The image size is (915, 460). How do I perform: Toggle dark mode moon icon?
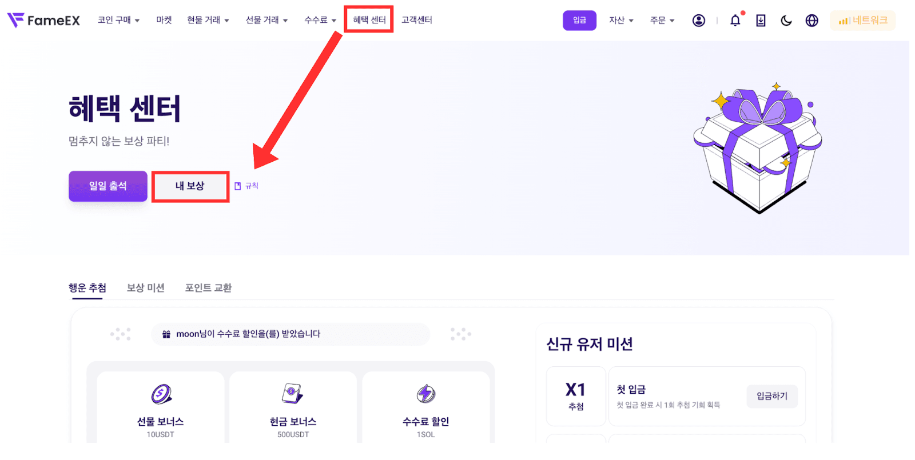(786, 21)
